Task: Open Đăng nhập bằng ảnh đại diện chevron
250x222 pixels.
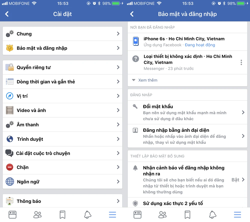Action: point(243,136)
